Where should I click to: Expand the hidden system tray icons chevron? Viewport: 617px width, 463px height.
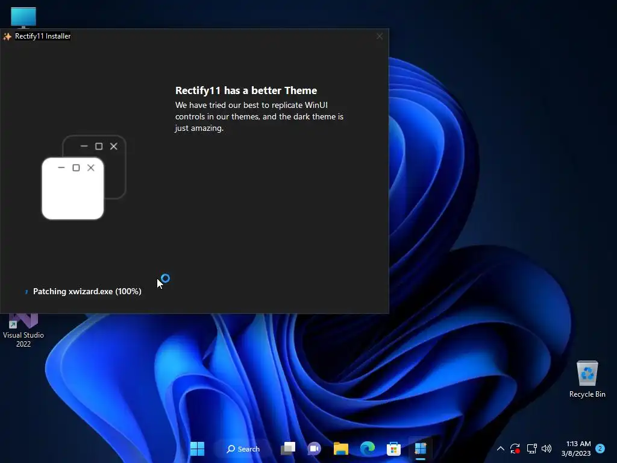pos(501,449)
